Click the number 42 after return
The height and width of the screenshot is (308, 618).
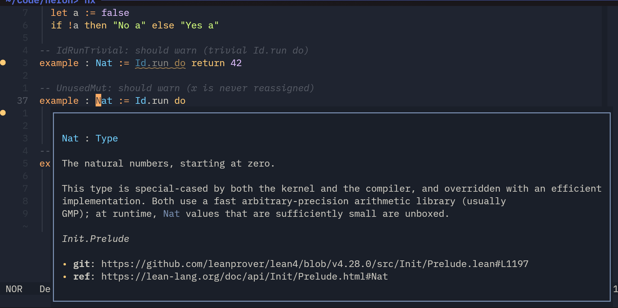pyautogui.click(x=236, y=63)
